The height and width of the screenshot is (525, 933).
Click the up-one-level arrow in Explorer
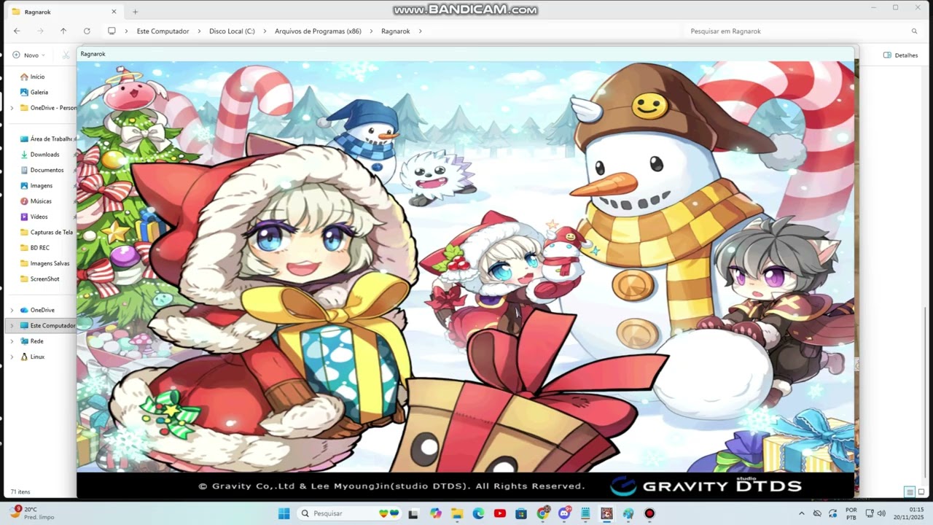(63, 31)
